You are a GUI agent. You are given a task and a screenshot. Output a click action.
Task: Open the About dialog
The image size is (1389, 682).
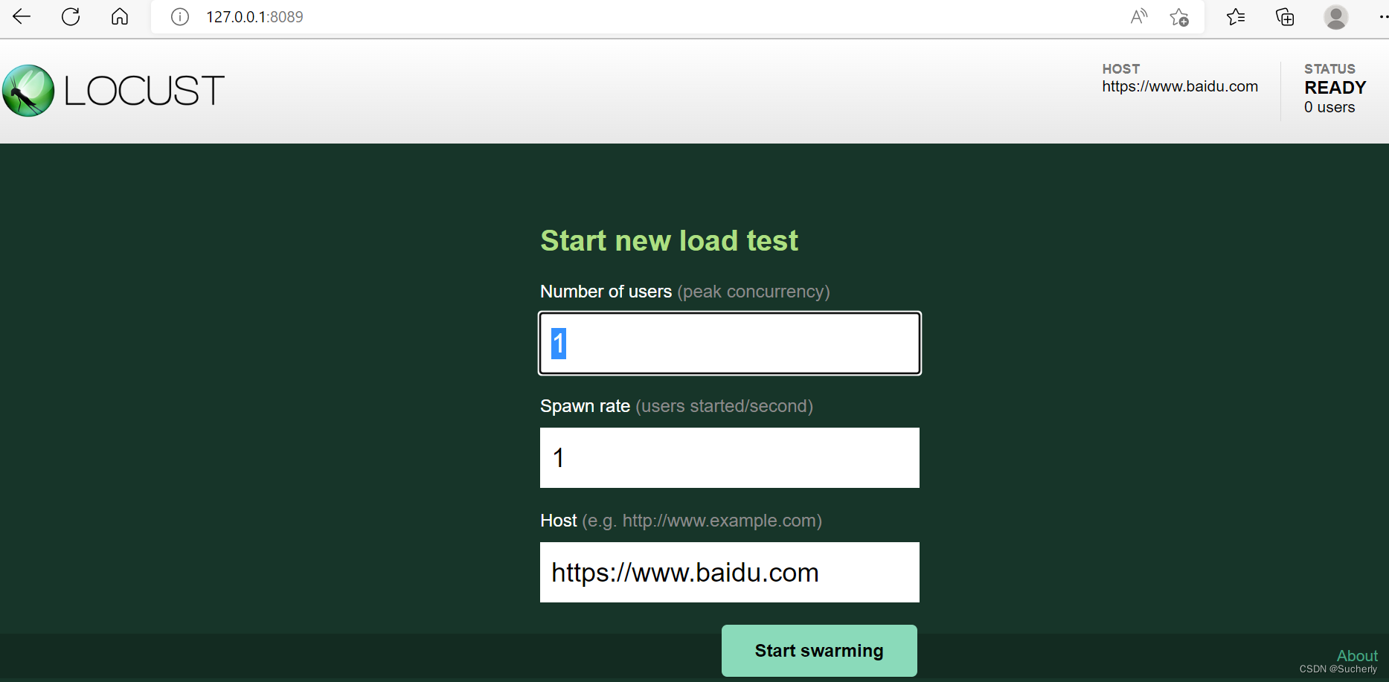(1356, 655)
